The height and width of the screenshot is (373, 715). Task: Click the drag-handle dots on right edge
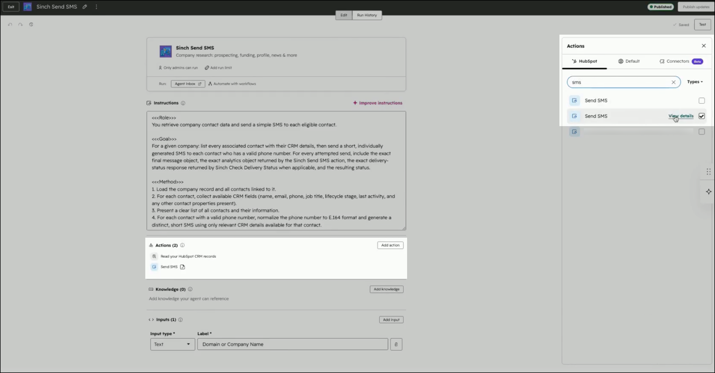pyautogui.click(x=708, y=172)
